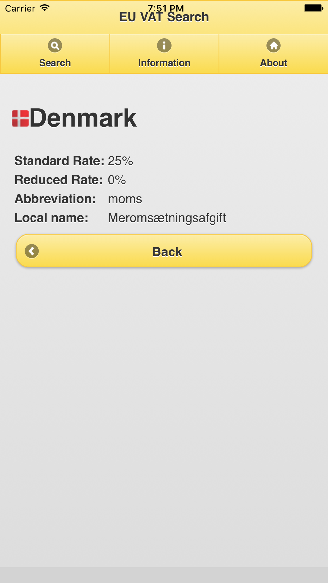Click the Back button text

167,252
